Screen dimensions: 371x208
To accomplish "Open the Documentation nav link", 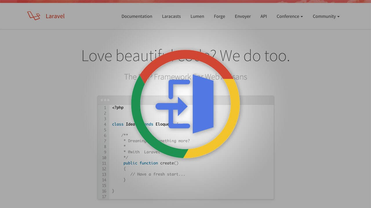I will [137, 16].
